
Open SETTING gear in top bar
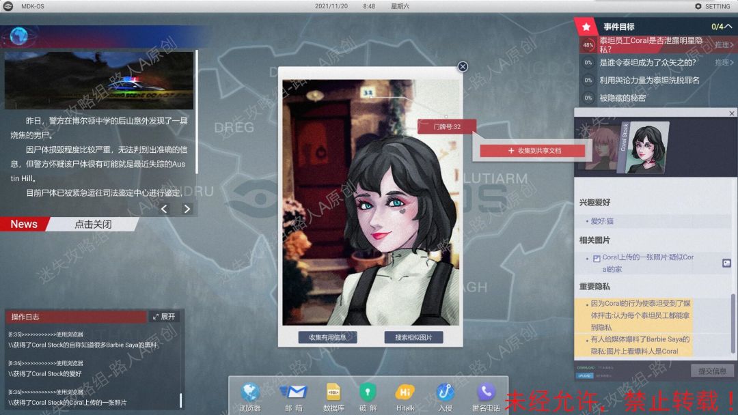(713, 6)
